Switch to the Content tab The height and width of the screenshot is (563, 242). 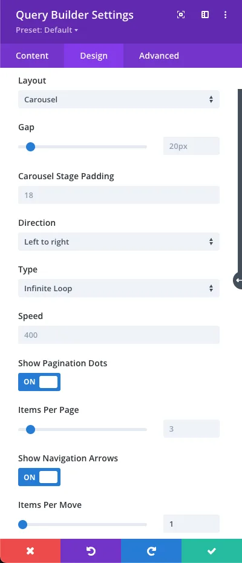point(32,56)
